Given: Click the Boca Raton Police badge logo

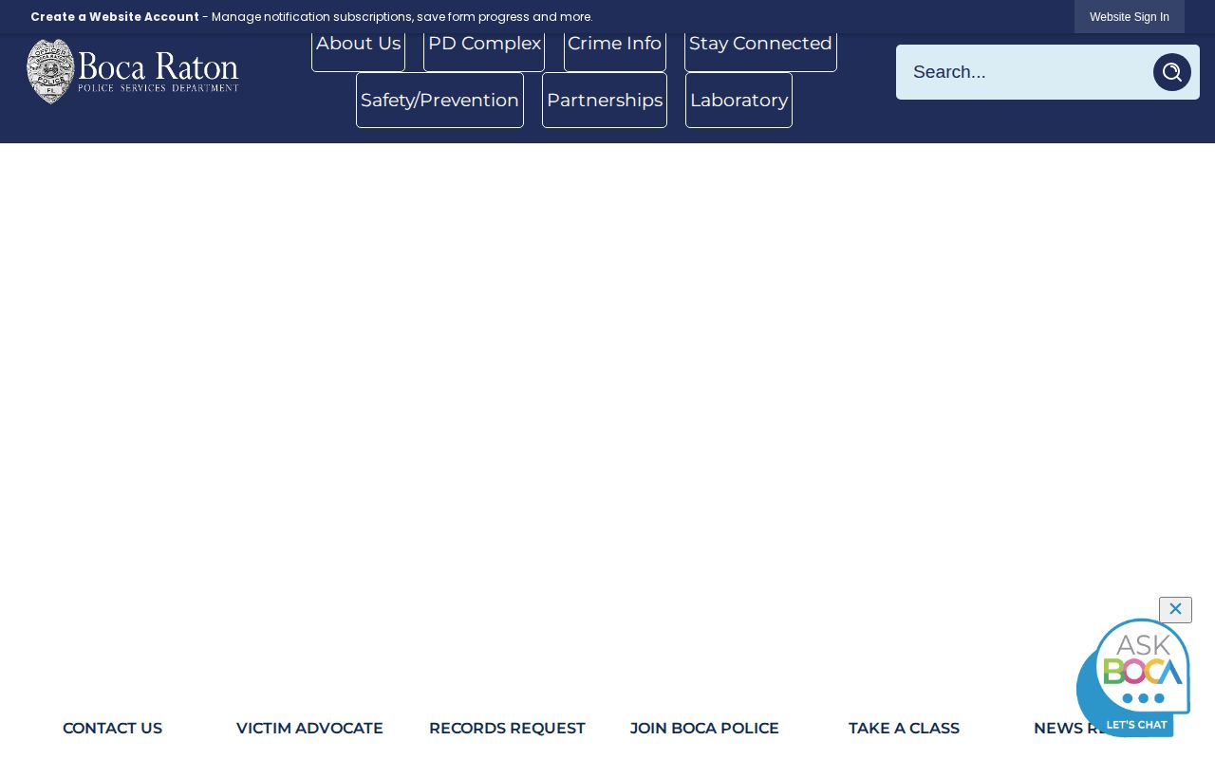Looking at the screenshot, I should pos(133,71).
